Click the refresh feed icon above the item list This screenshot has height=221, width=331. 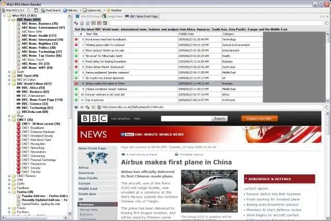[x=76, y=23]
